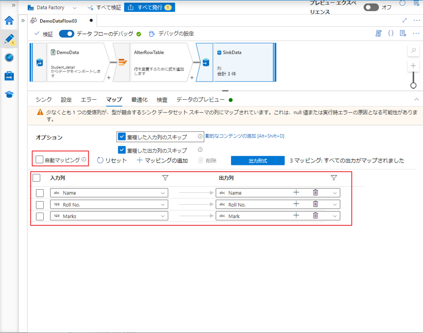Click the plus icon on Marks mapping row
This screenshot has width=423, height=333.
coord(296,216)
